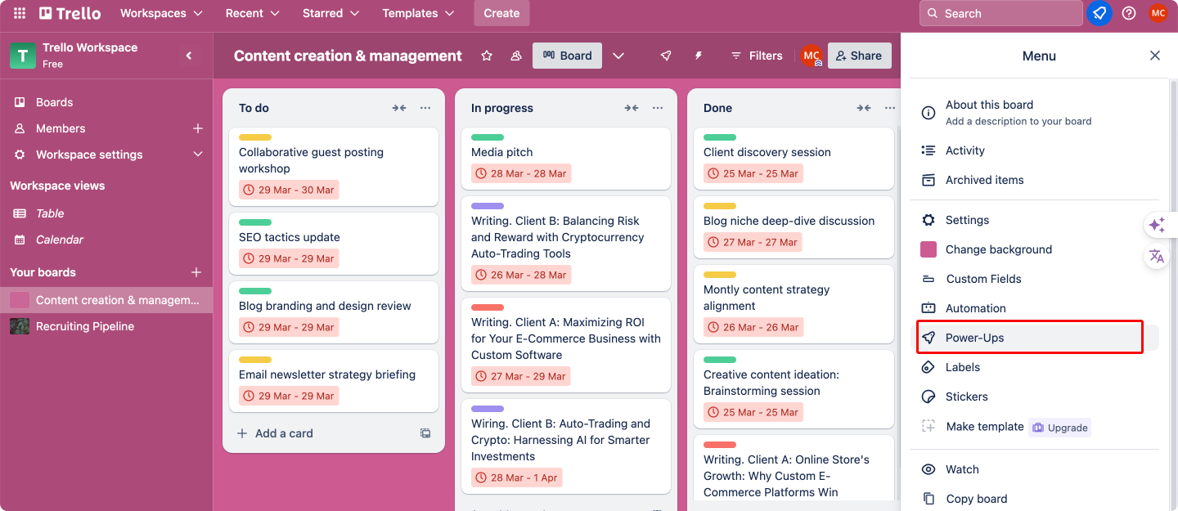Click purple label on Writing. Client B: Balancing card
The width and height of the screenshot is (1178, 511).
coord(488,206)
